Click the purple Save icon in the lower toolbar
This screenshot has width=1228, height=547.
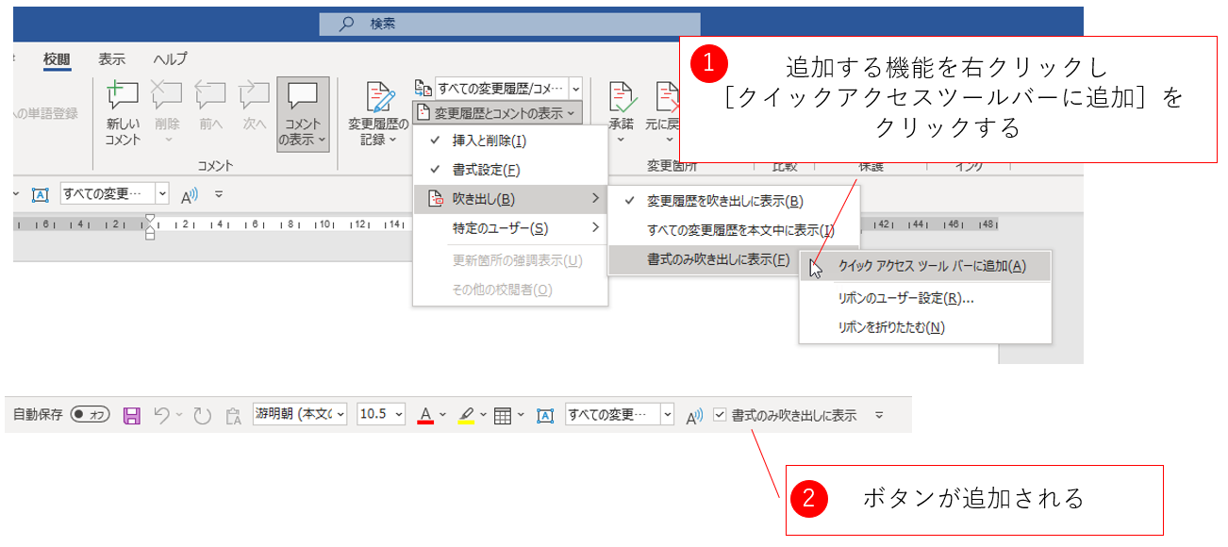pyautogui.click(x=132, y=415)
